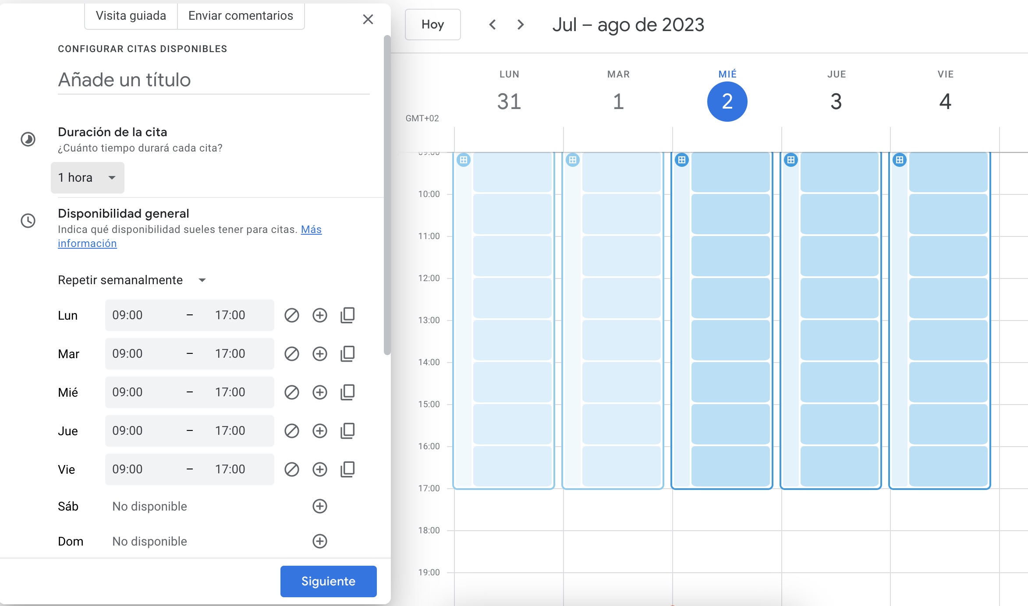The image size is (1028, 606).
Task: Open the Monday 09:00 start time field
Action: point(128,315)
